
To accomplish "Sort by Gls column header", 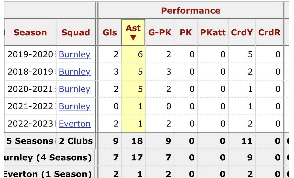I will coord(110,32).
